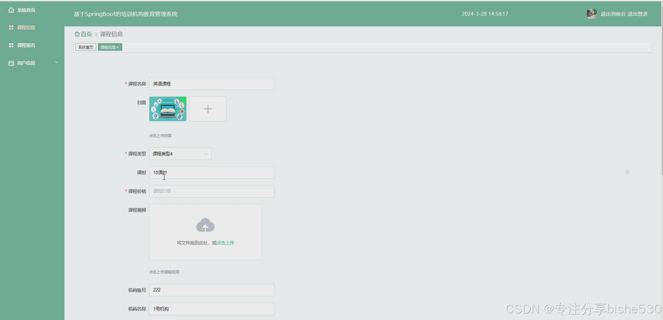Click the plus icon to upload cover

click(208, 109)
